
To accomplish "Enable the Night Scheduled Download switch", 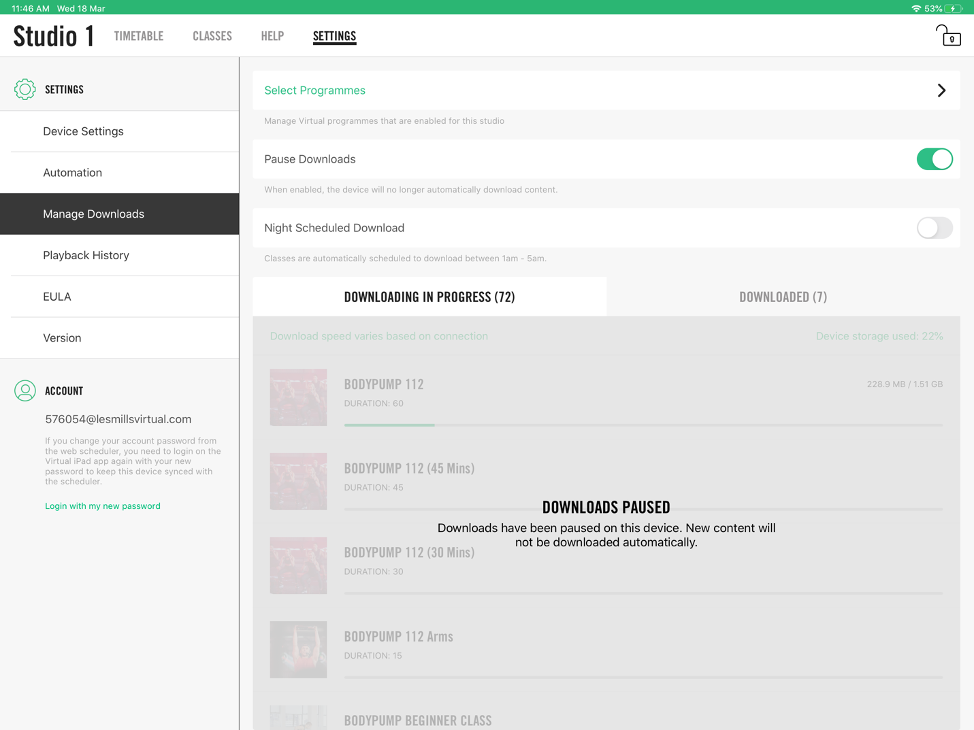I will [x=935, y=228].
